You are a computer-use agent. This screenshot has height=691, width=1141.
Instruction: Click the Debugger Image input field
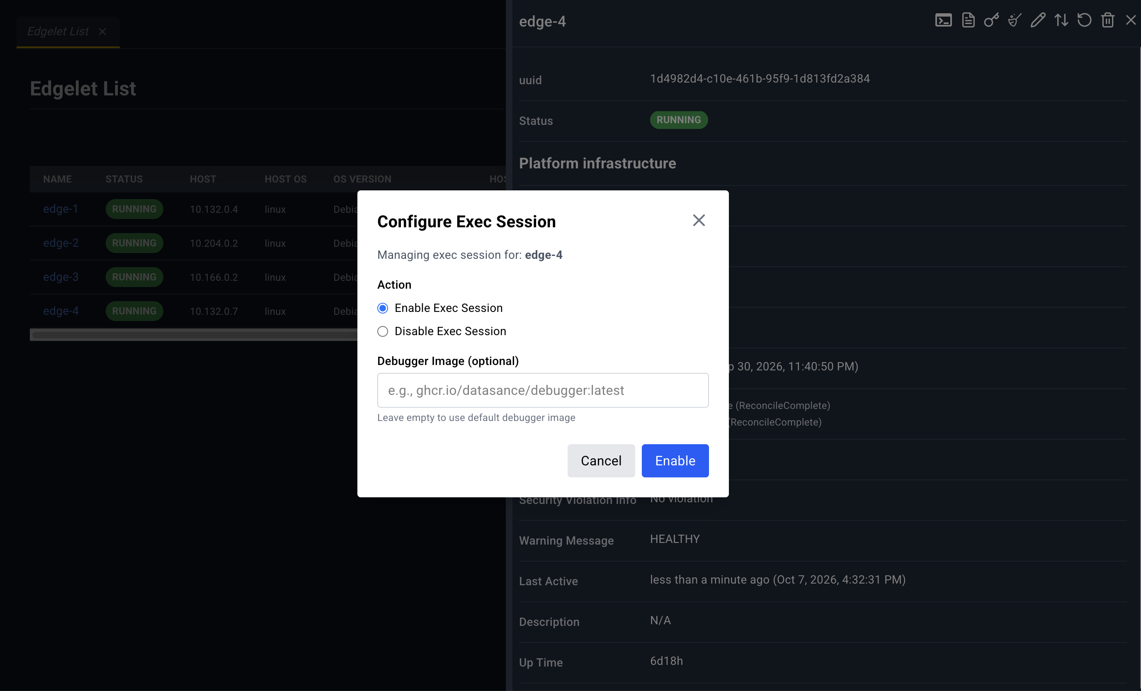543,390
